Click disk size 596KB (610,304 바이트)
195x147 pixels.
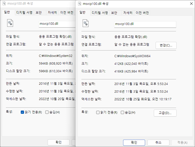click(x=56, y=71)
